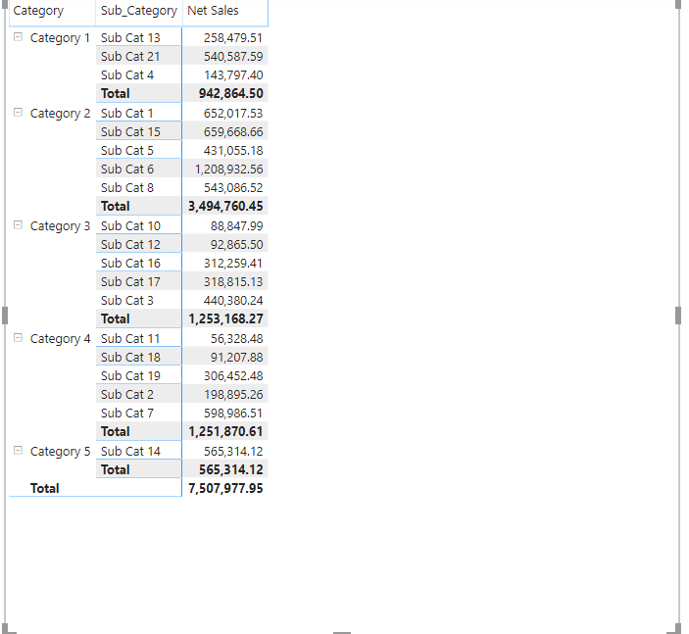
Task: Collapse the Category 3 group
Action: point(18,225)
